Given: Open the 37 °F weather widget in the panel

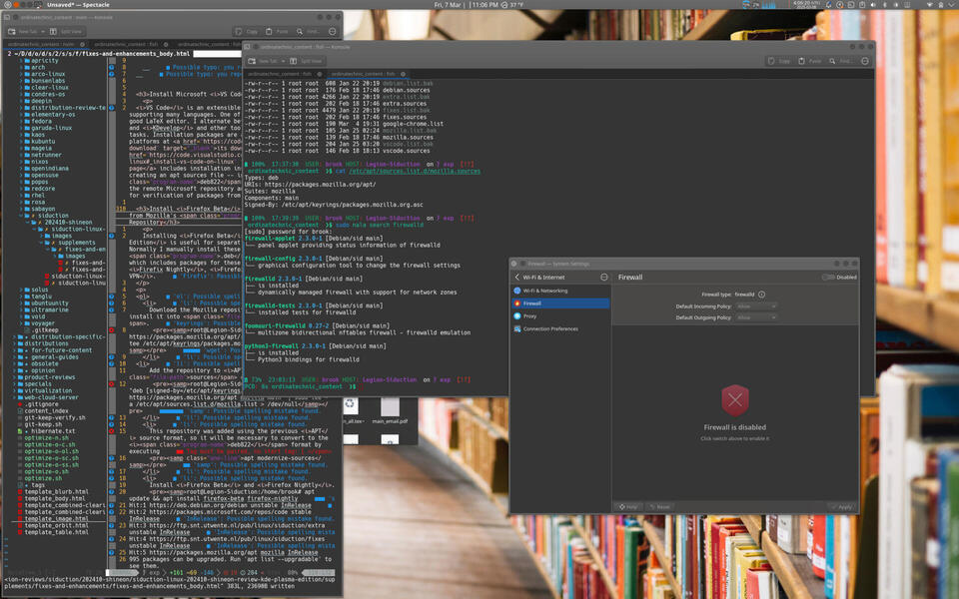Looking at the screenshot, I should click(x=513, y=4).
